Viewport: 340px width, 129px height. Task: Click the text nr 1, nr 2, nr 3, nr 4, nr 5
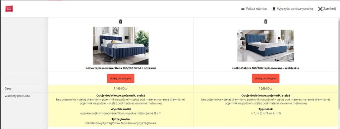pos(266,113)
